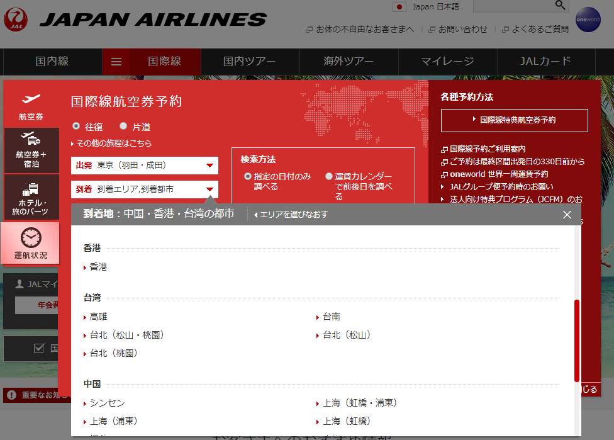Choose 往復 round-trip radio button
Viewport: 614px width, 440px height.
[x=76, y=126]
